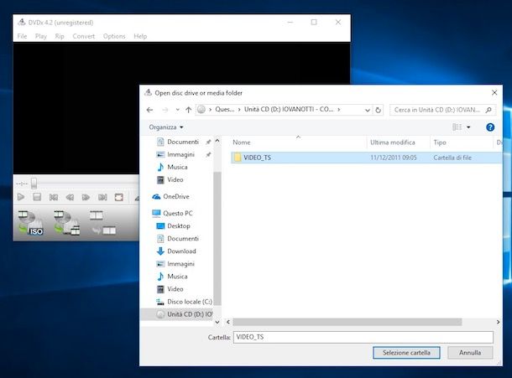Toggle fullscreen view in DVDx

pos(119,197)
